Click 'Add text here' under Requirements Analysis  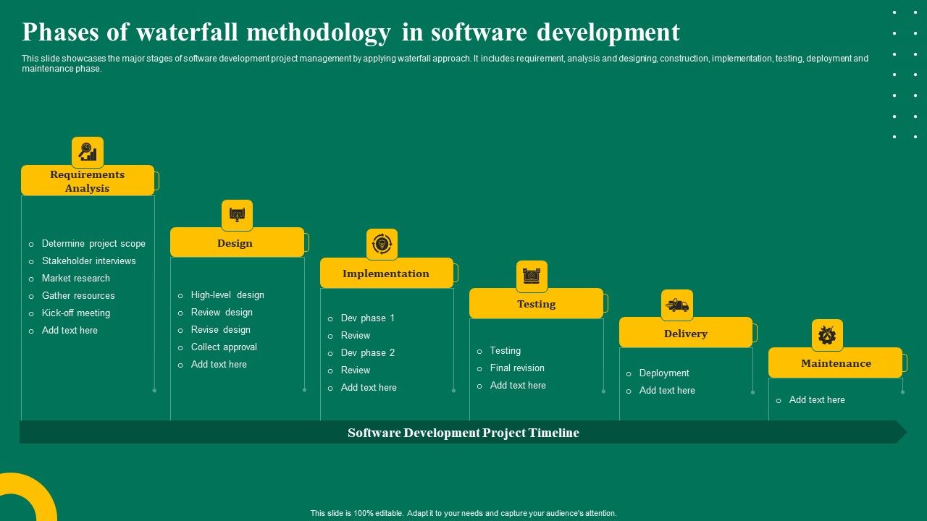tap(70, 330)
